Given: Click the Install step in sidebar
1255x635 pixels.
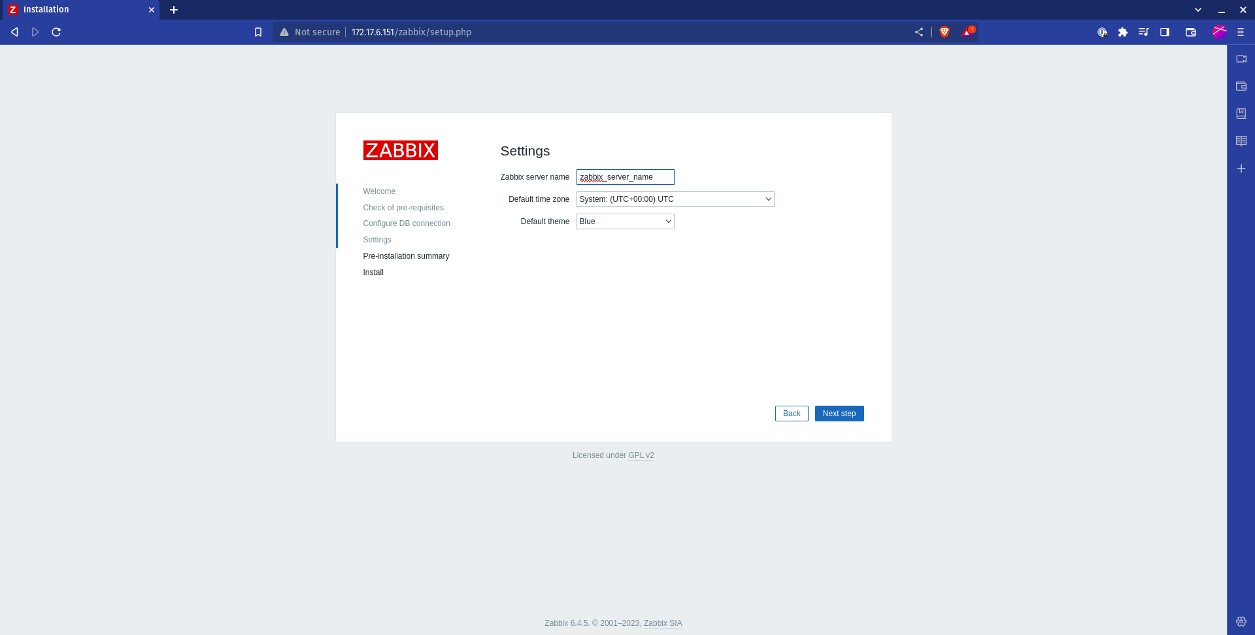Looking at the screenshot, I should (373, 272).
